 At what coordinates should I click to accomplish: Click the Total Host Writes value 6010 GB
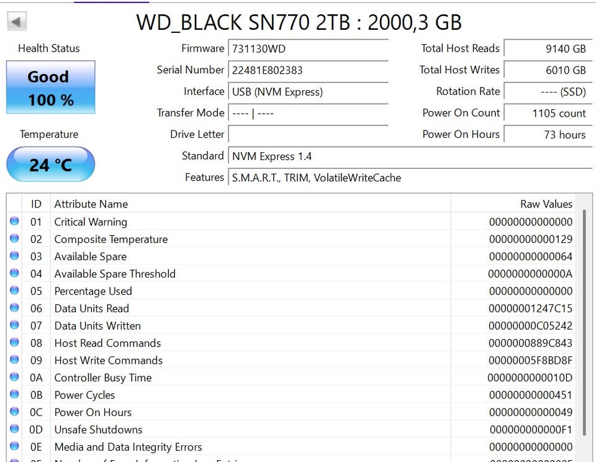coord(548,70)
